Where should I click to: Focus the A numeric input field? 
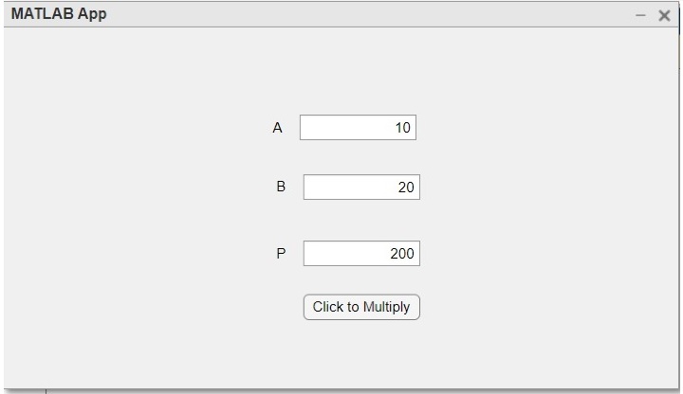click(x=358, y=128)
